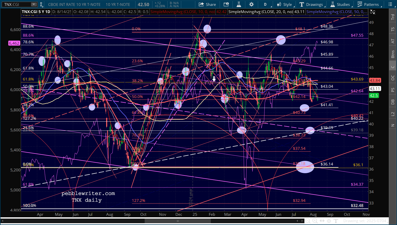Viewport: 397px width, 225px height.
Task: Zoom out using the minus magnifier
Action: [x=308, y=221]
